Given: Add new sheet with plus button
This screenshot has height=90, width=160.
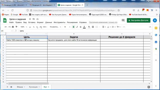Looking at the screenshot, I should (7, 87).
